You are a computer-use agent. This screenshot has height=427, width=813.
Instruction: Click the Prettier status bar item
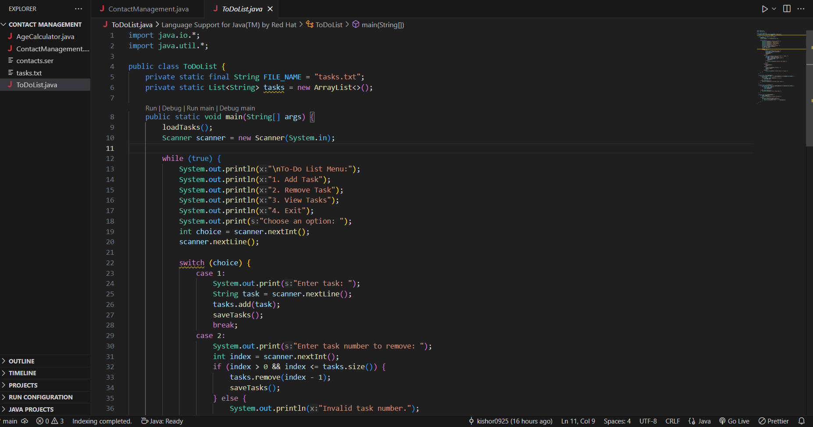(774, 421)
